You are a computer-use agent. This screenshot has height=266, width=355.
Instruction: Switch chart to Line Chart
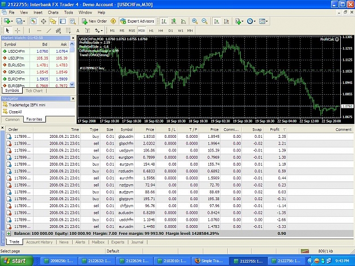pos(183,21)
